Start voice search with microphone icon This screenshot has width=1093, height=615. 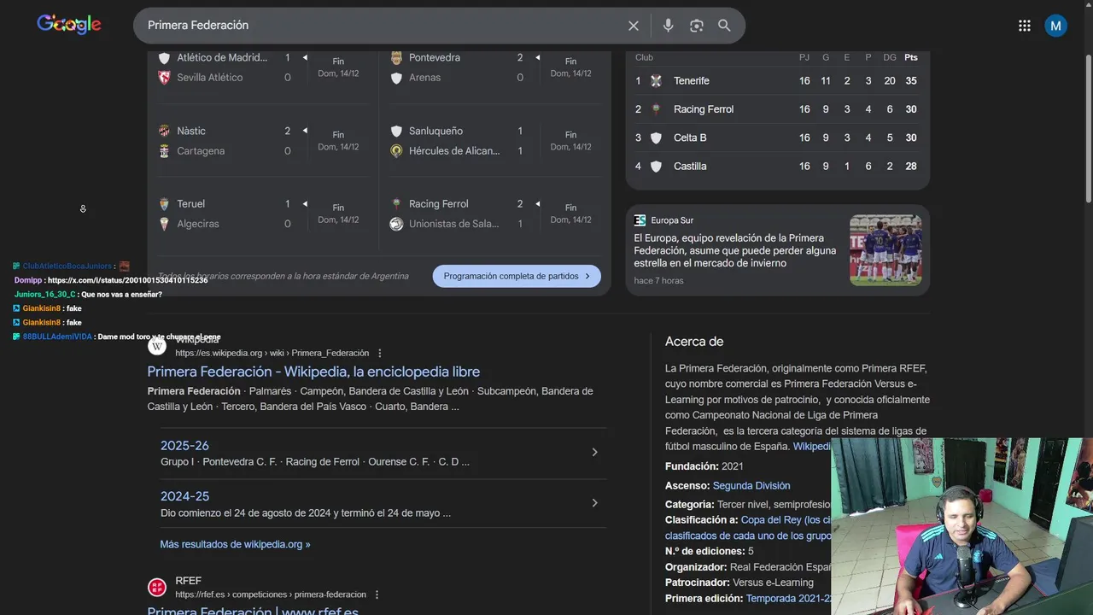coord(669,26)
